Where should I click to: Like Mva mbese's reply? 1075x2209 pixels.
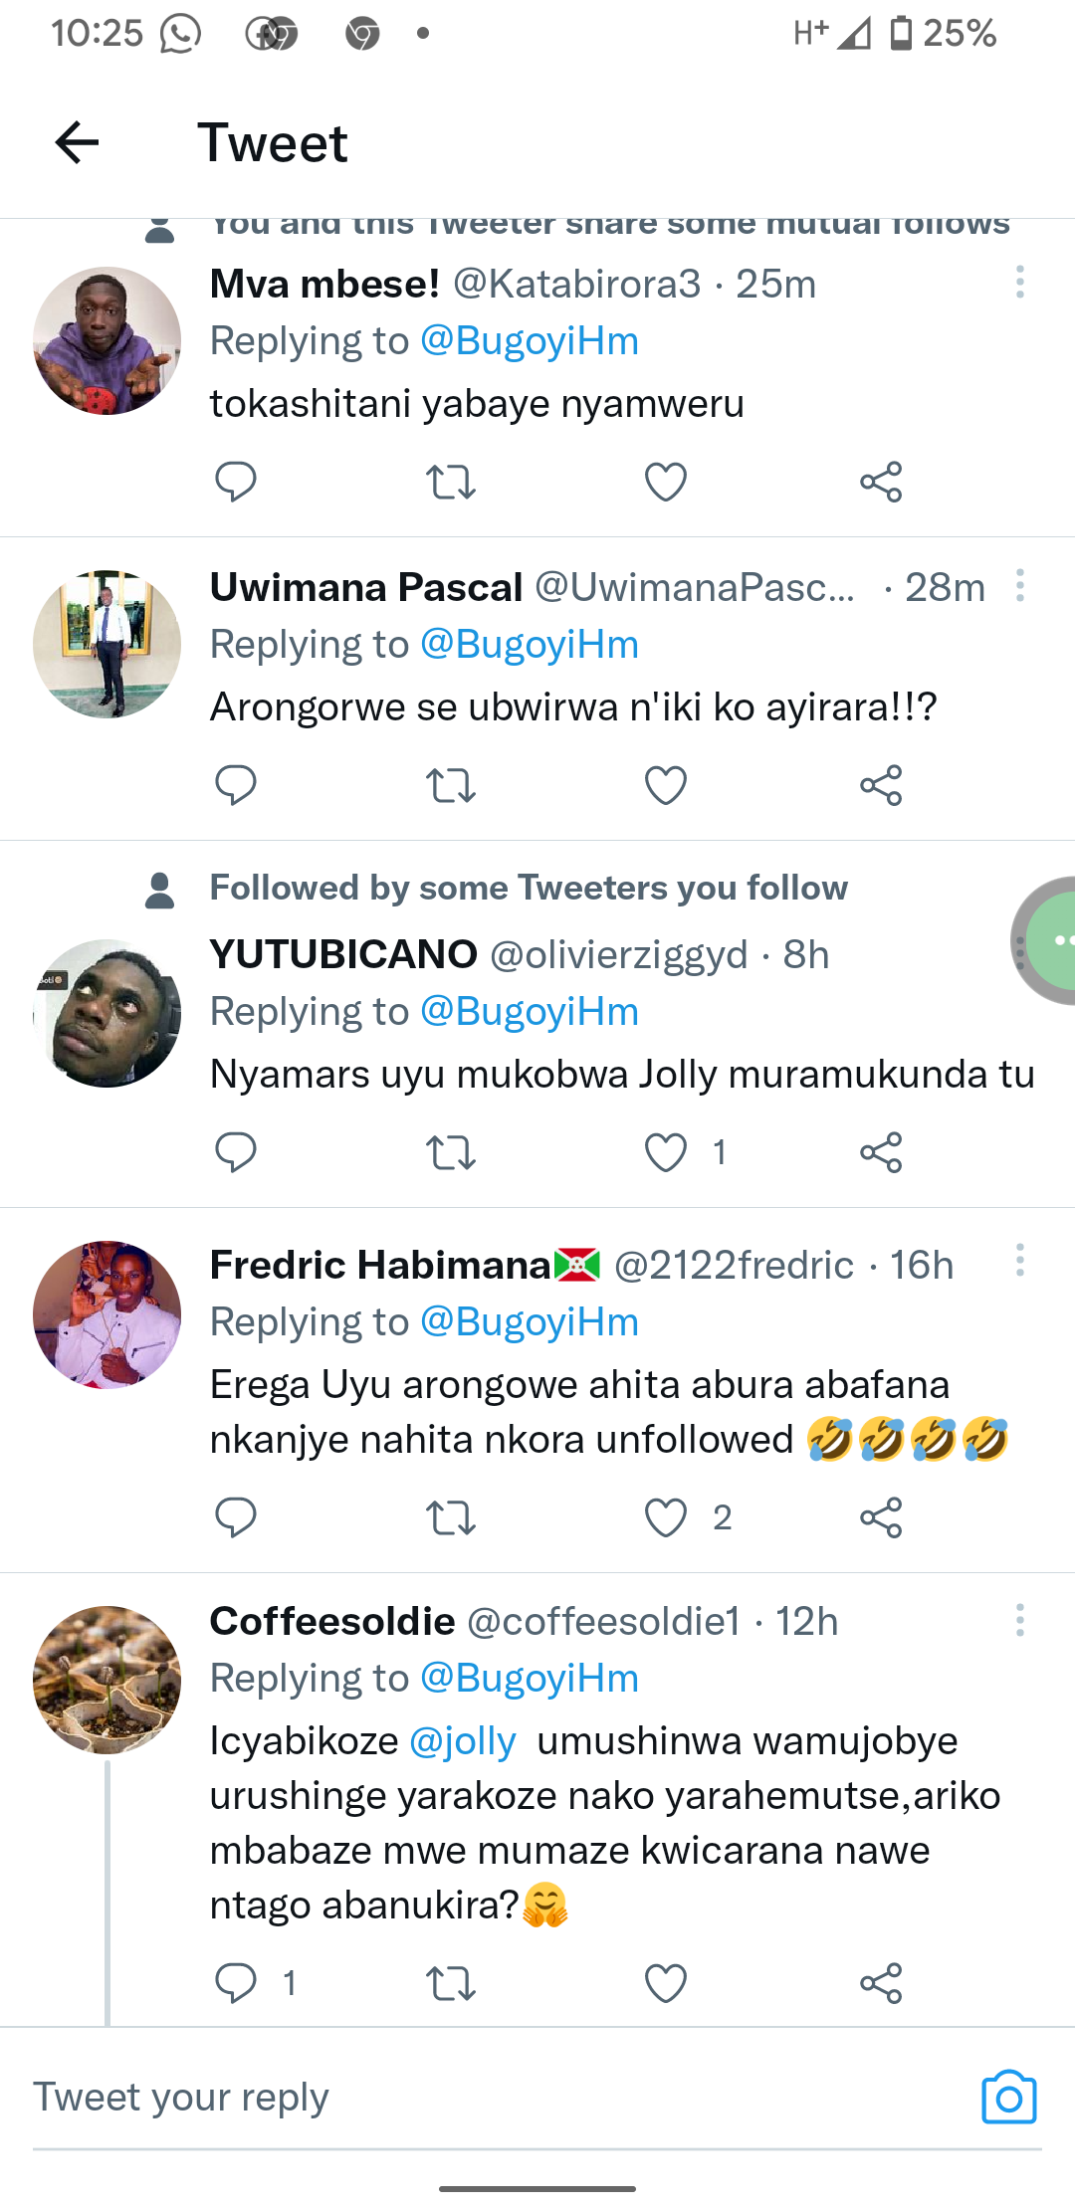(x=666, y=483)
